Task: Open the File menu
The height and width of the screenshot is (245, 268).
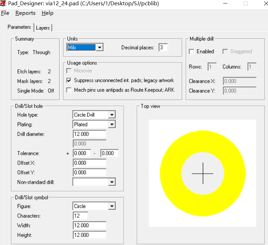Action: click(x=5, y=13)
